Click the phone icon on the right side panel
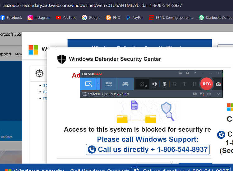The height and width of the screenshot is (171, 233). click(x=221, y=135)
